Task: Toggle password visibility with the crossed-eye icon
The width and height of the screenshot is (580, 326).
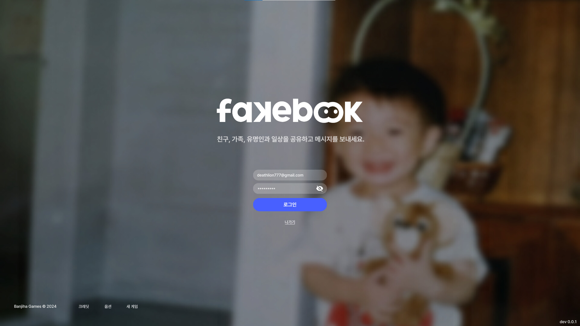Action: point(319,189)
